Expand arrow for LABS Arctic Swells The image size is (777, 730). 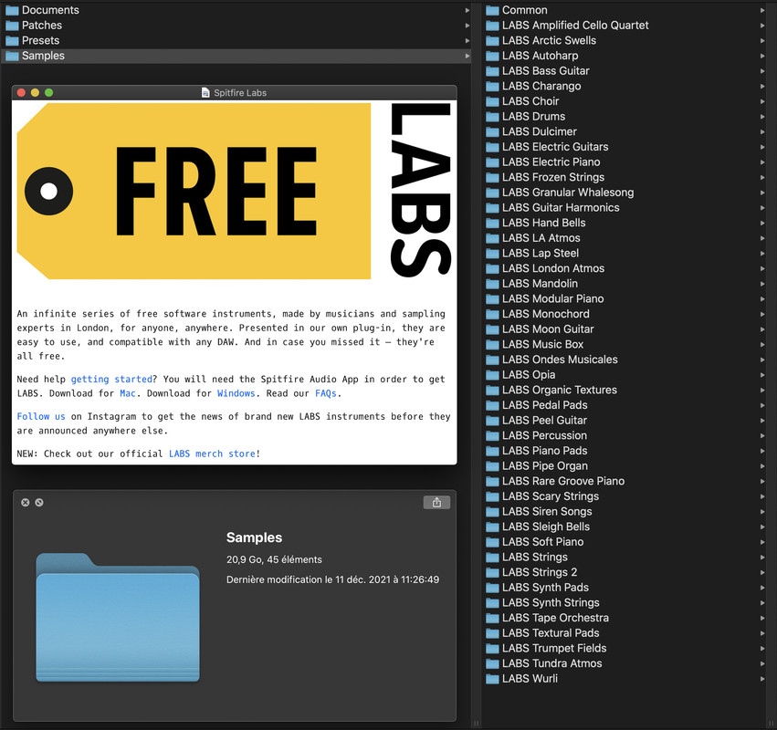(762, 41)
